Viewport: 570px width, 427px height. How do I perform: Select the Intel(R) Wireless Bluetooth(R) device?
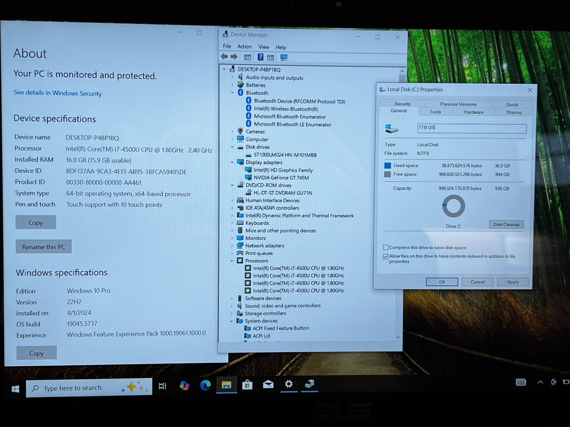tap(286, 109)
